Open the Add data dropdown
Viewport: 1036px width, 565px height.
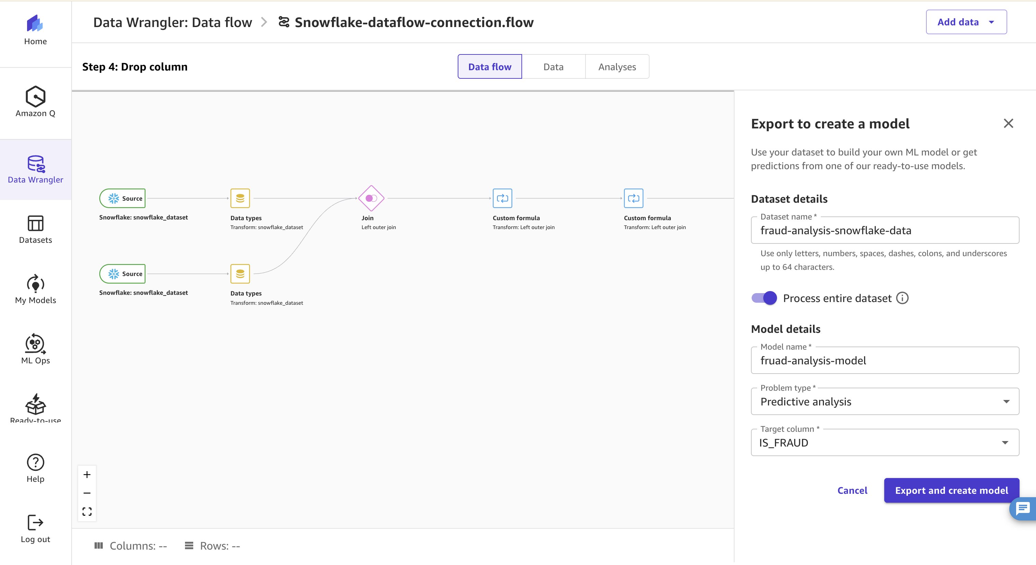coord(966,22)
